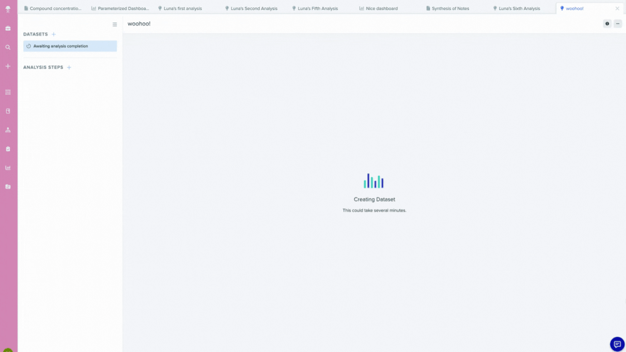
Task: Click the This could take several minutes text
Action: (374, 211)
